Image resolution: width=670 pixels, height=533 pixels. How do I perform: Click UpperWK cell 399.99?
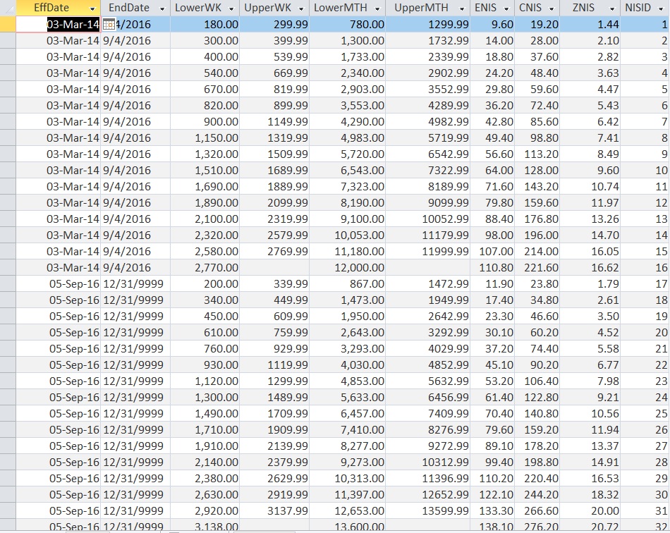coord(274,41)
